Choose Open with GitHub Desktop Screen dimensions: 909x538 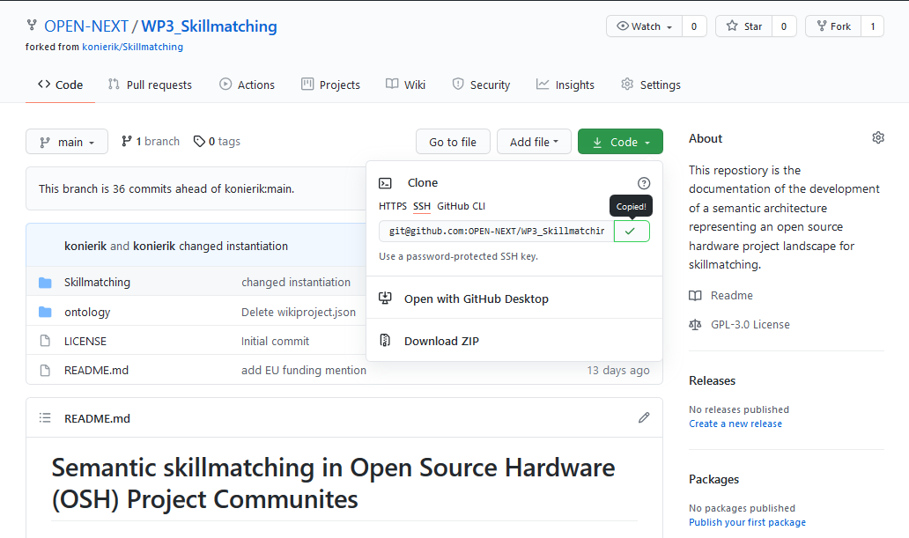tap(476, 298)
